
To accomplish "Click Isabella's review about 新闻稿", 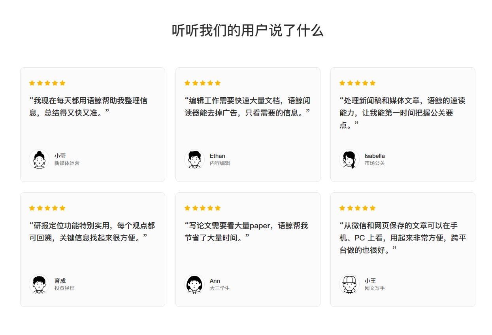I will (402, 113).
